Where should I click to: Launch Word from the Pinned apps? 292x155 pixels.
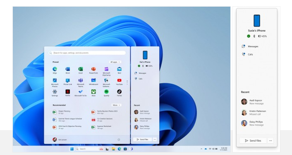(x=67, y=70)
